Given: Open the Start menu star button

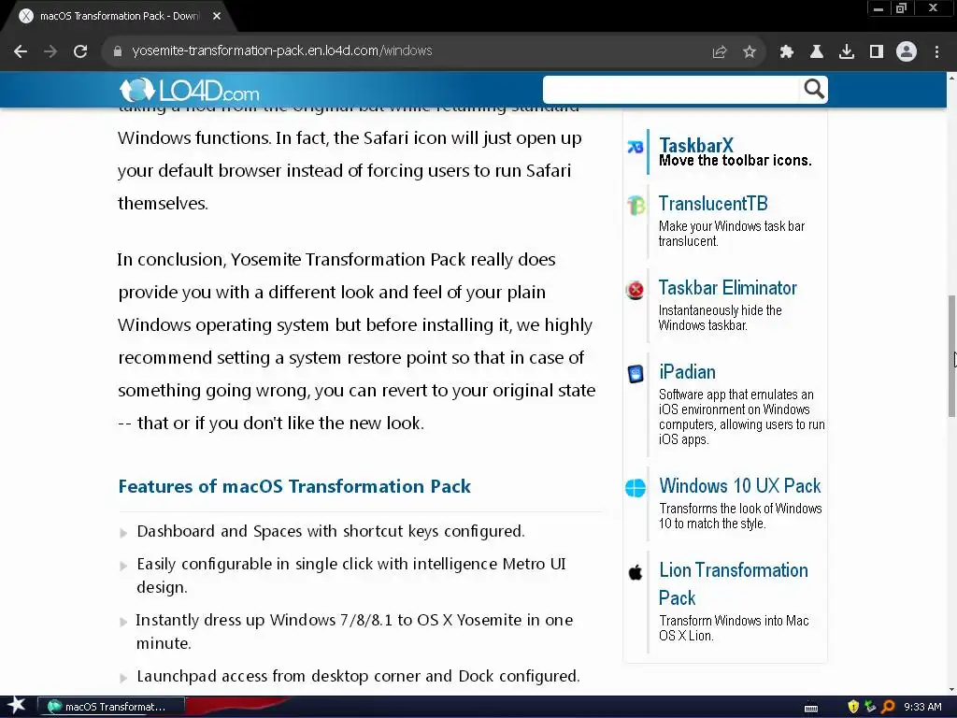Looking at the screenshot, I should tap(16, 706).
